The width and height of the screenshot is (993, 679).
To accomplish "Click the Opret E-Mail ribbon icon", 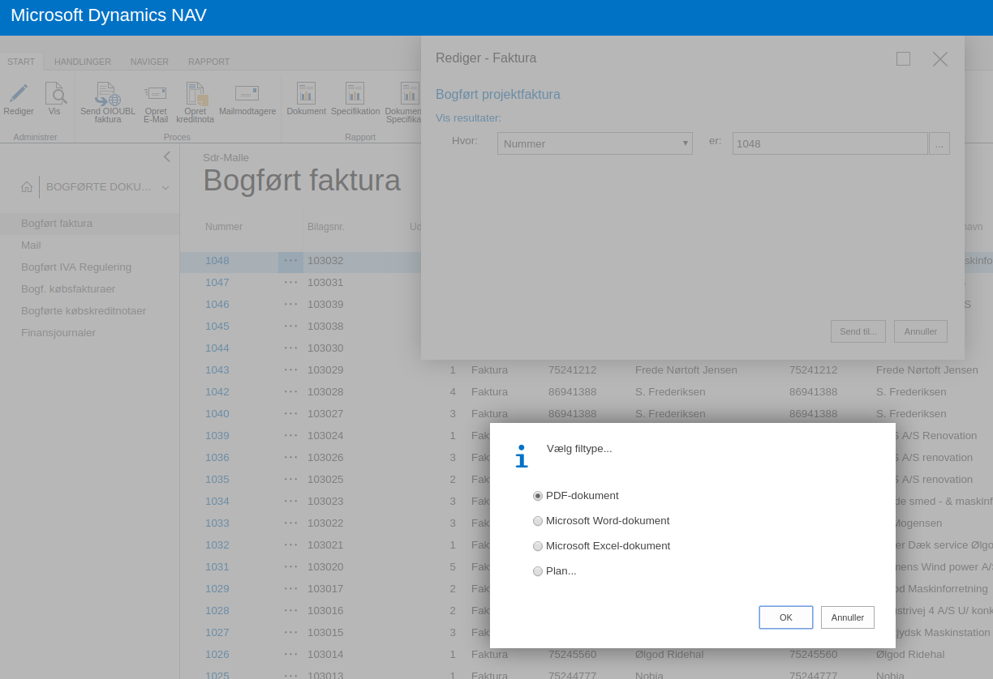I will coord(155,93).
